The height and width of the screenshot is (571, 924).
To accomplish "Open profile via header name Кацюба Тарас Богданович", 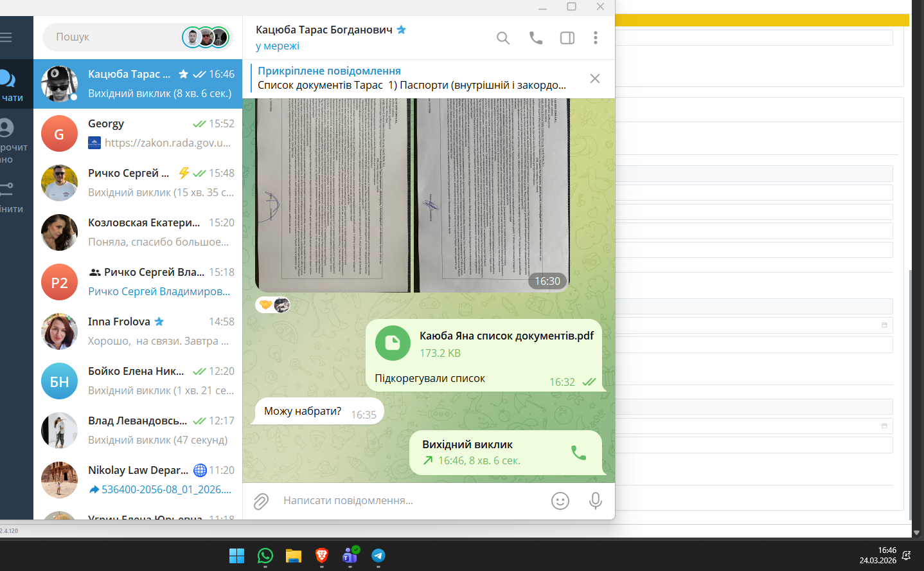I will (324, 30).
